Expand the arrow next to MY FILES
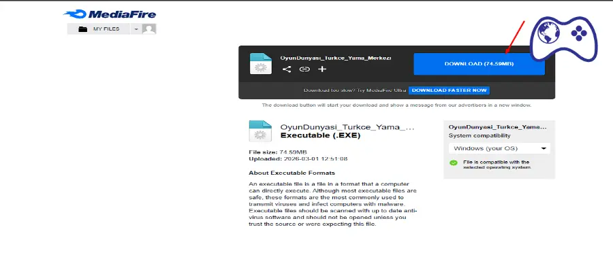The width and height of the screenshot is (613, 272). pos(136,29)
